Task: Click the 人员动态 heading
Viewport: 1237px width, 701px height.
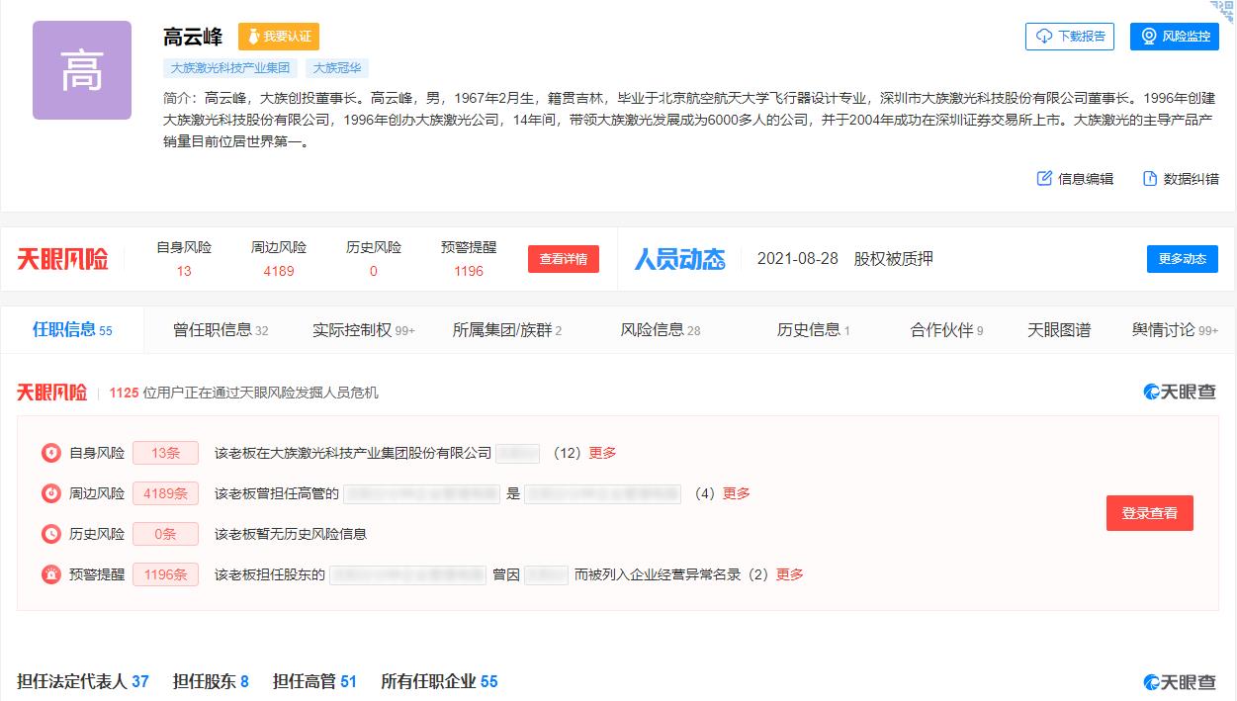Action: [679, 259]
